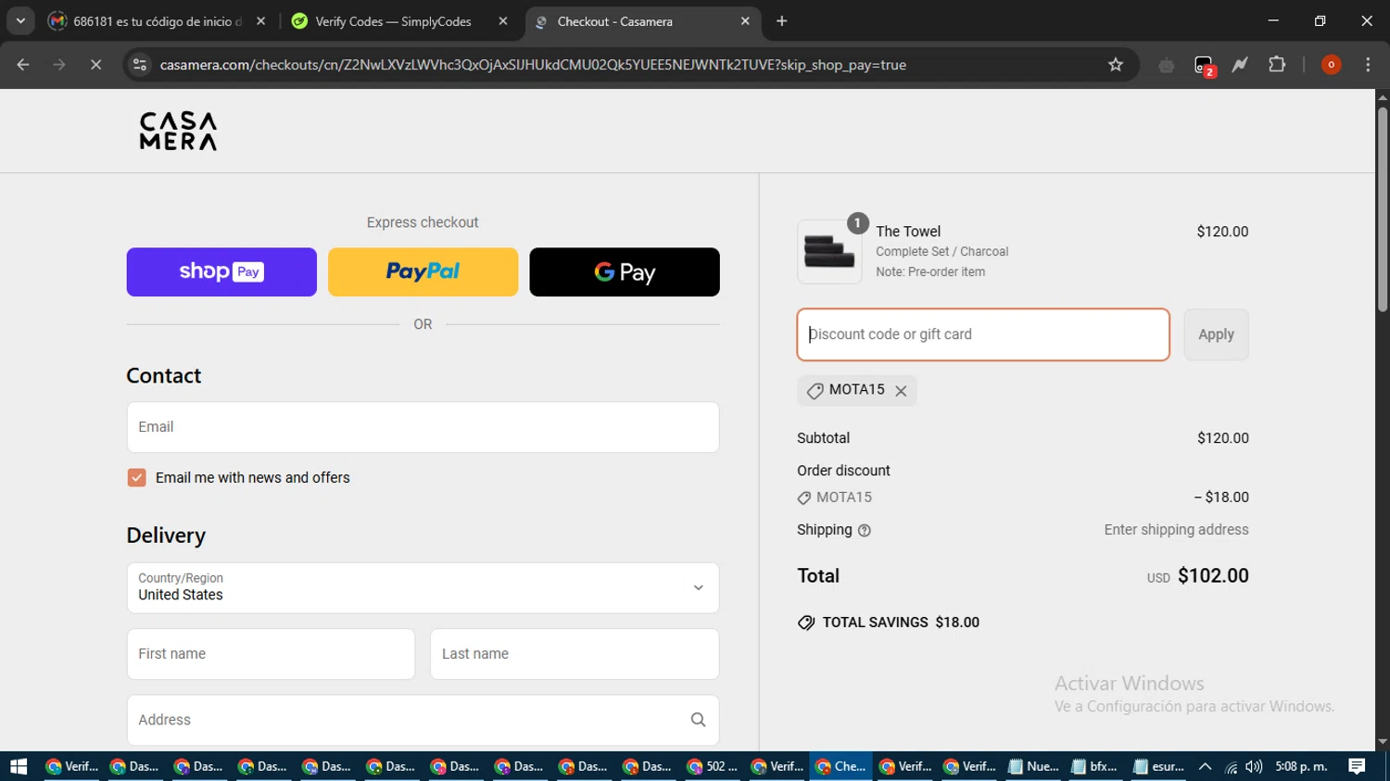The image size is (1390, 781).
Task: Bookmark this page with the star
Action: (1116, 65)
